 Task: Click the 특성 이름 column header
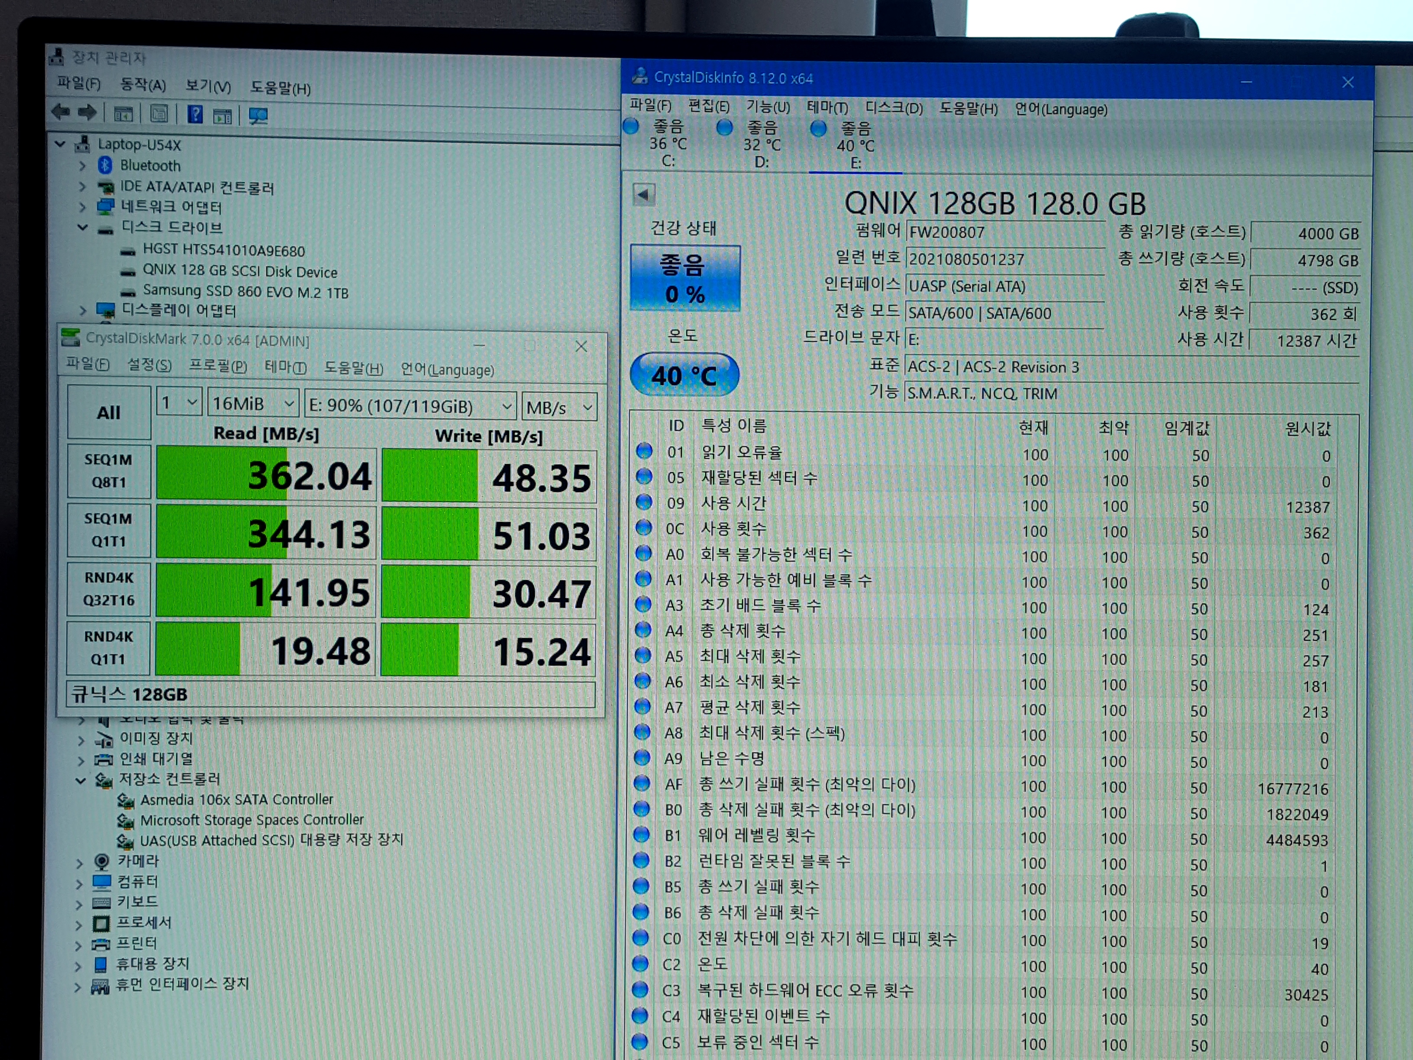(x=734, y=426)
